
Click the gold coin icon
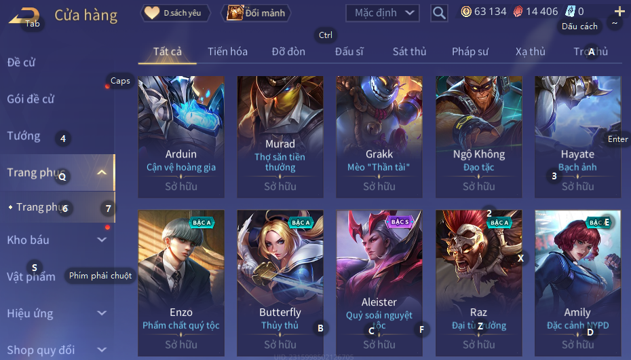(x=466, y=12)
